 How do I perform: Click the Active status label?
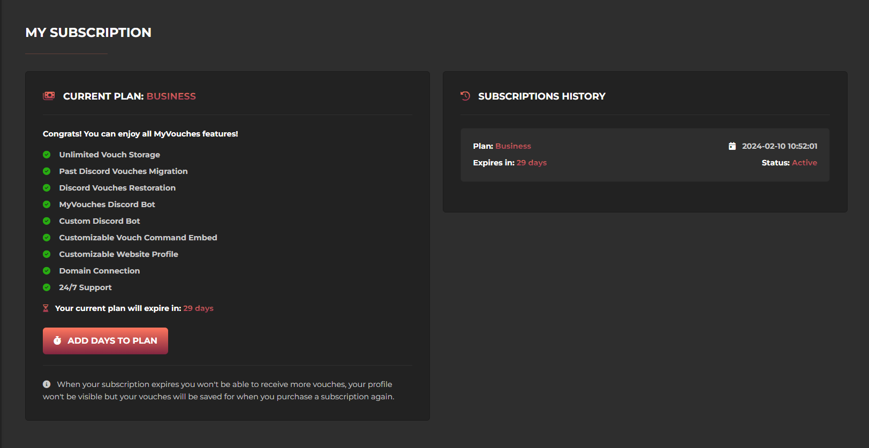click(x=804, y=163)
